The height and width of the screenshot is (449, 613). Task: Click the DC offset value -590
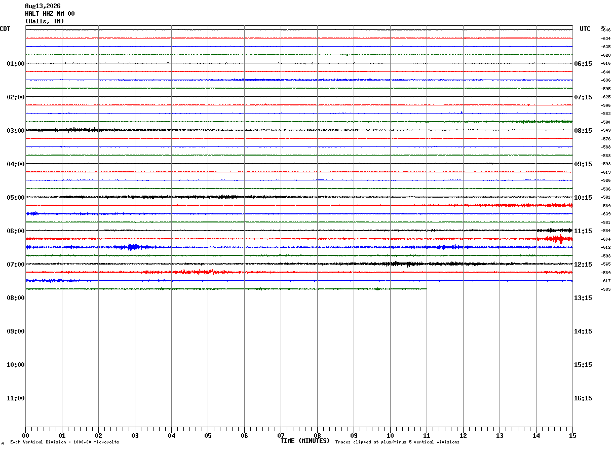pos(605,122)
